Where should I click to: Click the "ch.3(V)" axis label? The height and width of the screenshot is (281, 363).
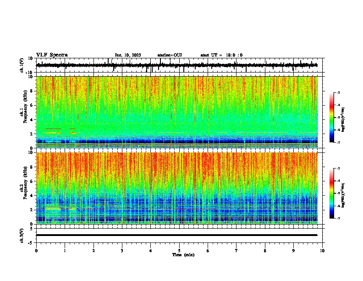pyautogui.click(x=22, y=236)
